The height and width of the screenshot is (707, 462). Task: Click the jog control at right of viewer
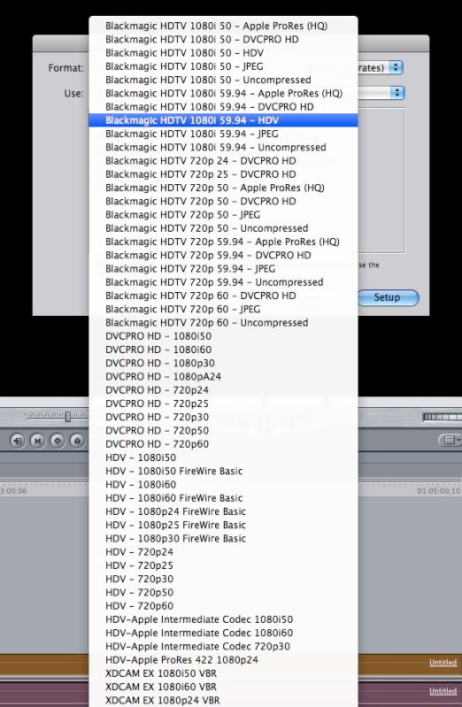[443, 417]
